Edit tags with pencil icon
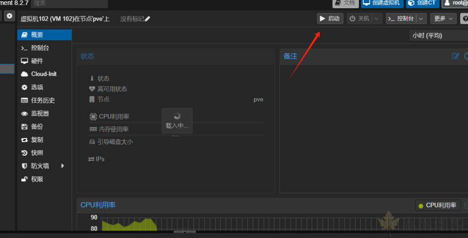This screenshot has height=238, width=468. (x=148, y=19)
